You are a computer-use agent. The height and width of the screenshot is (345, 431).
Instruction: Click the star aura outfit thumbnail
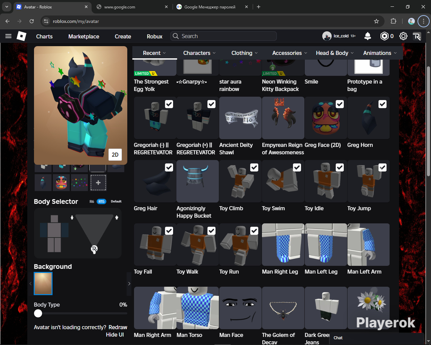(79, 183)
